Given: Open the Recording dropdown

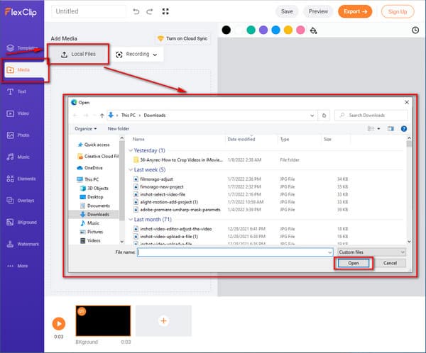Looking at the screenshot, I should tap(136, 55).
